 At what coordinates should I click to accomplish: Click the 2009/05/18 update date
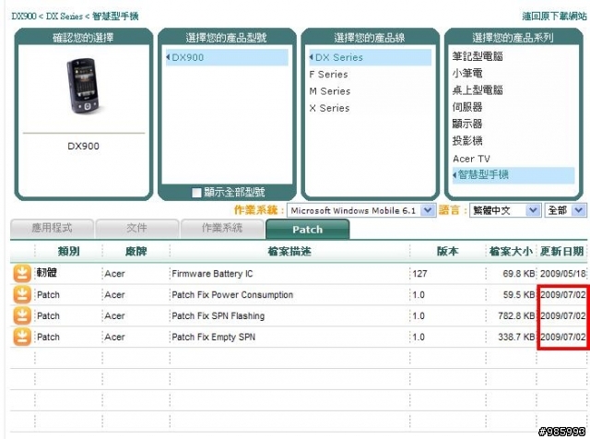pos(563,274)
